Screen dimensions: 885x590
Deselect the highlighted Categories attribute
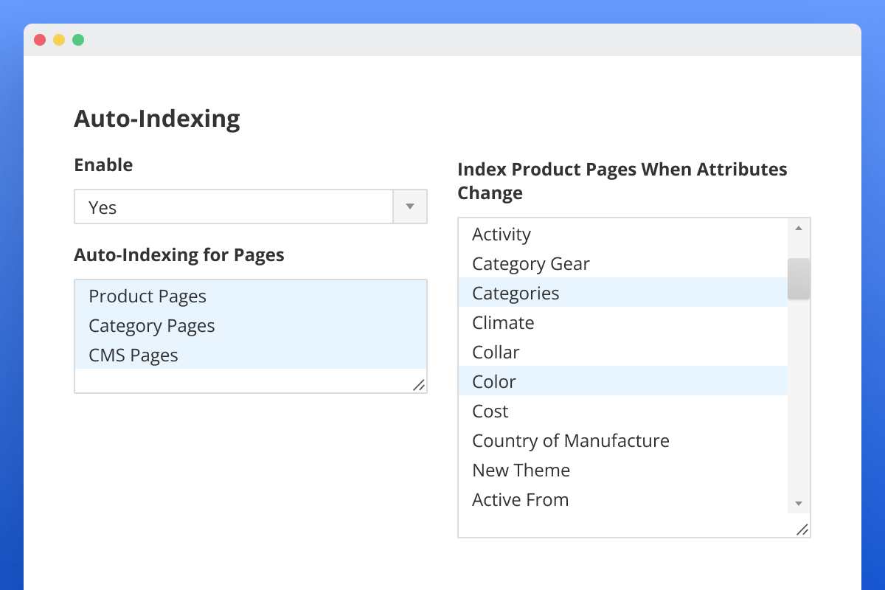click(x=515, y=293)
